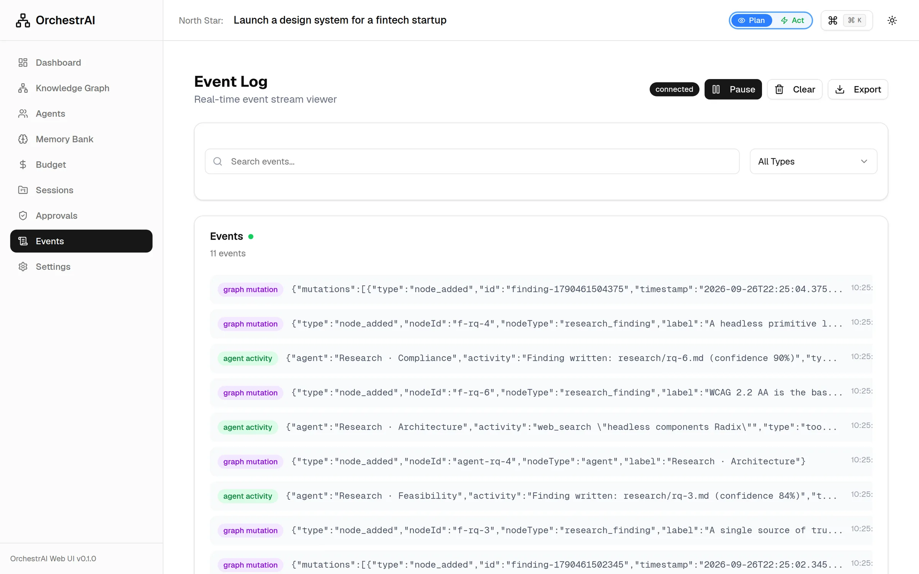The image size is (919, 574).
Task: Clear the event log
Action: pyautogui.click(x=795, y=89)
